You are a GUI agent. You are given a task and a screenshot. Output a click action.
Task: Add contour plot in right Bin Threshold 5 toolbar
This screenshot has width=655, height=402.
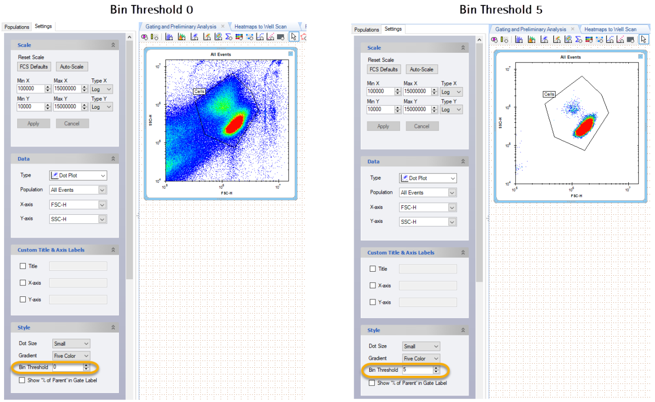pos(568,39)
